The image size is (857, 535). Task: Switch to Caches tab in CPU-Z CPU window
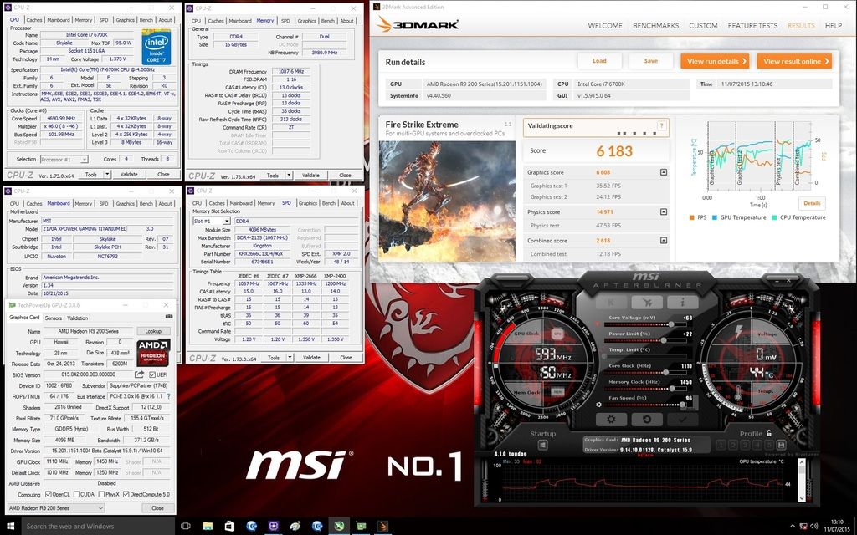(x=33, y=20)
